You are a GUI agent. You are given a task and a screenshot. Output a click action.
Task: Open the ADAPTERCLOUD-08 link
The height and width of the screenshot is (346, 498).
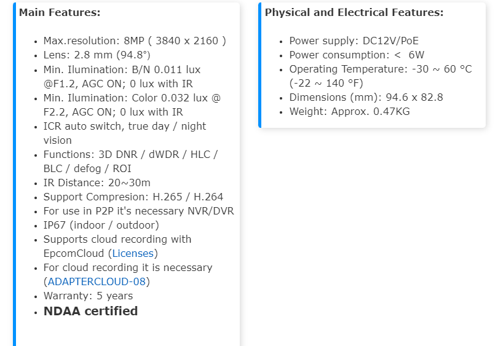pos(98,281)
